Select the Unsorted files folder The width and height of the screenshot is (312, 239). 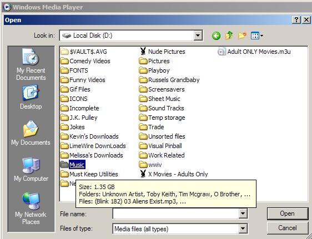[162, 136]
